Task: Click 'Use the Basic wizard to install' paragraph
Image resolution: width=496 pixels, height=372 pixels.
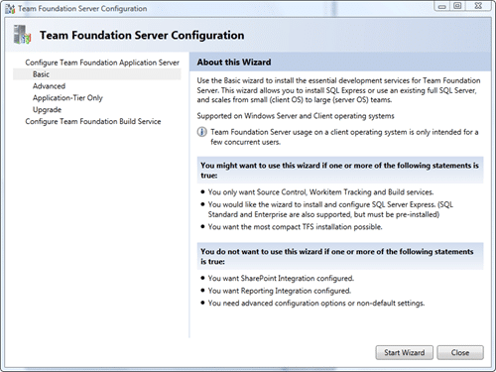Action: (x=338, y=90)
